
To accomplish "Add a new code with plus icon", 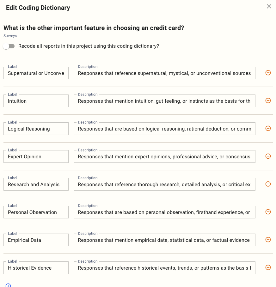I will pos(8,285).
